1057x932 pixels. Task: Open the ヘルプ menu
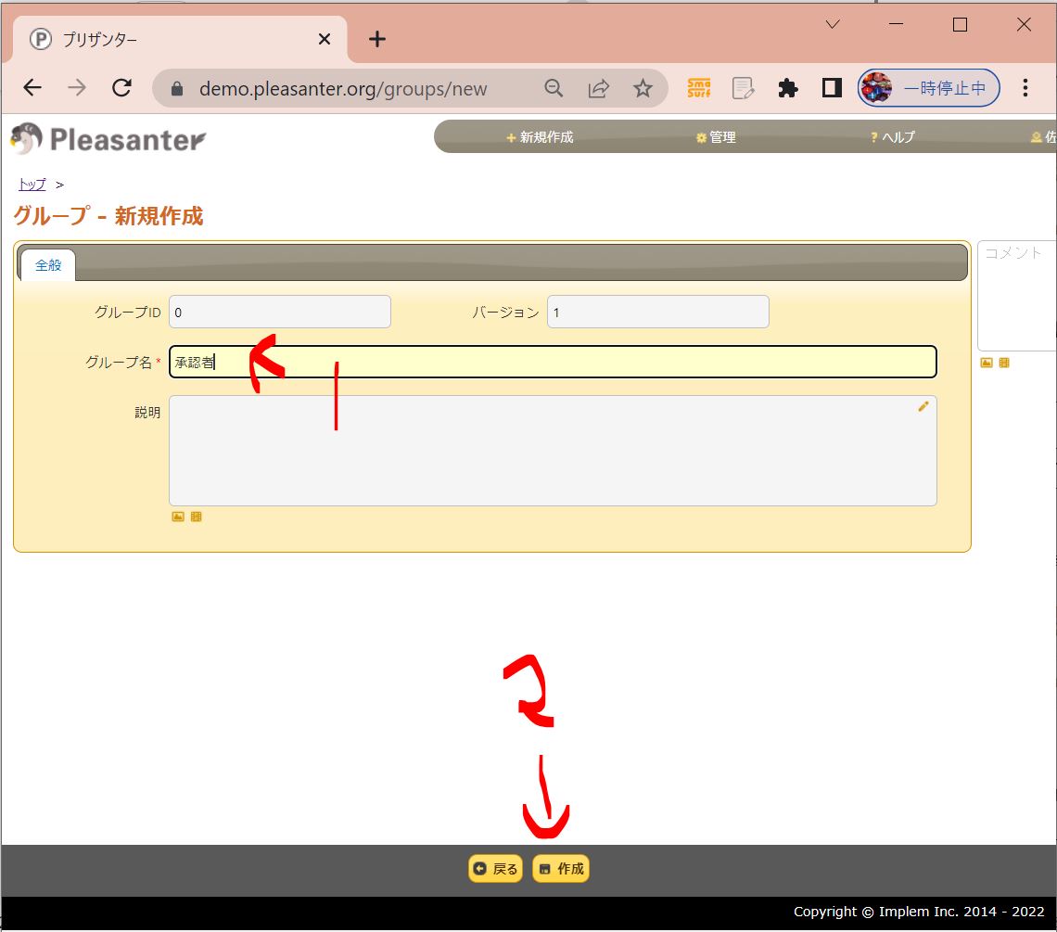point(893,137)
